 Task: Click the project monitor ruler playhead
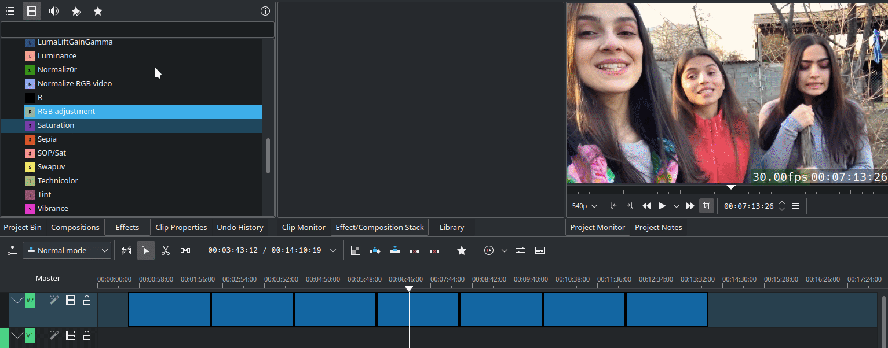[x=731, y=187]
